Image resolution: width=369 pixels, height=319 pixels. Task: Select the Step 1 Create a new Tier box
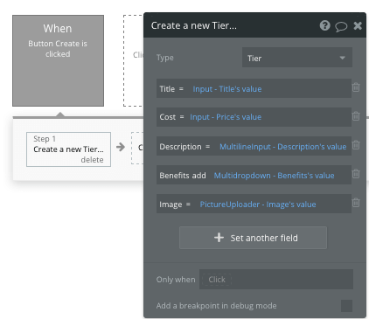68,149
